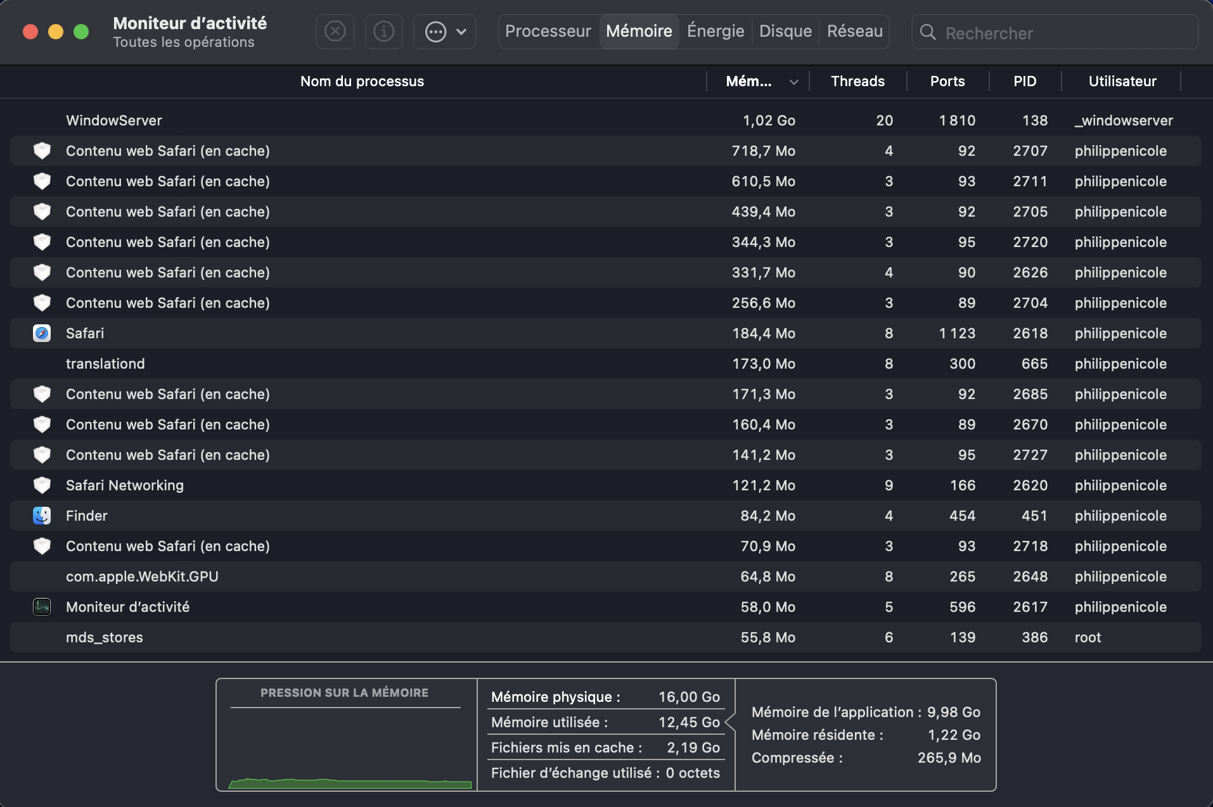Open process info with the (i) icon
Image resolution: width=1213 pixels, height=807 pixels.
[383, 31]
